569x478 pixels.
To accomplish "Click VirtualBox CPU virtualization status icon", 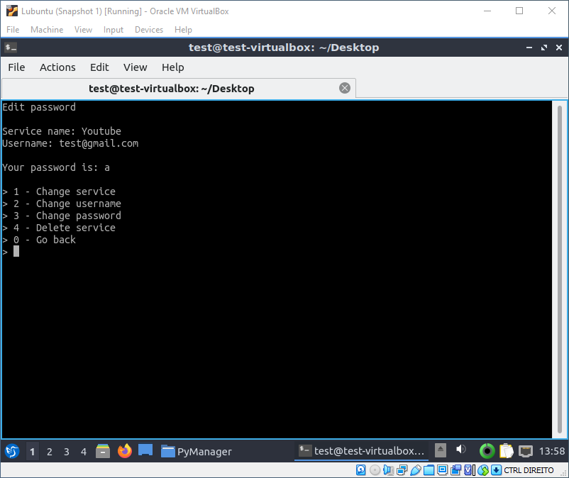I will [469, 470].
